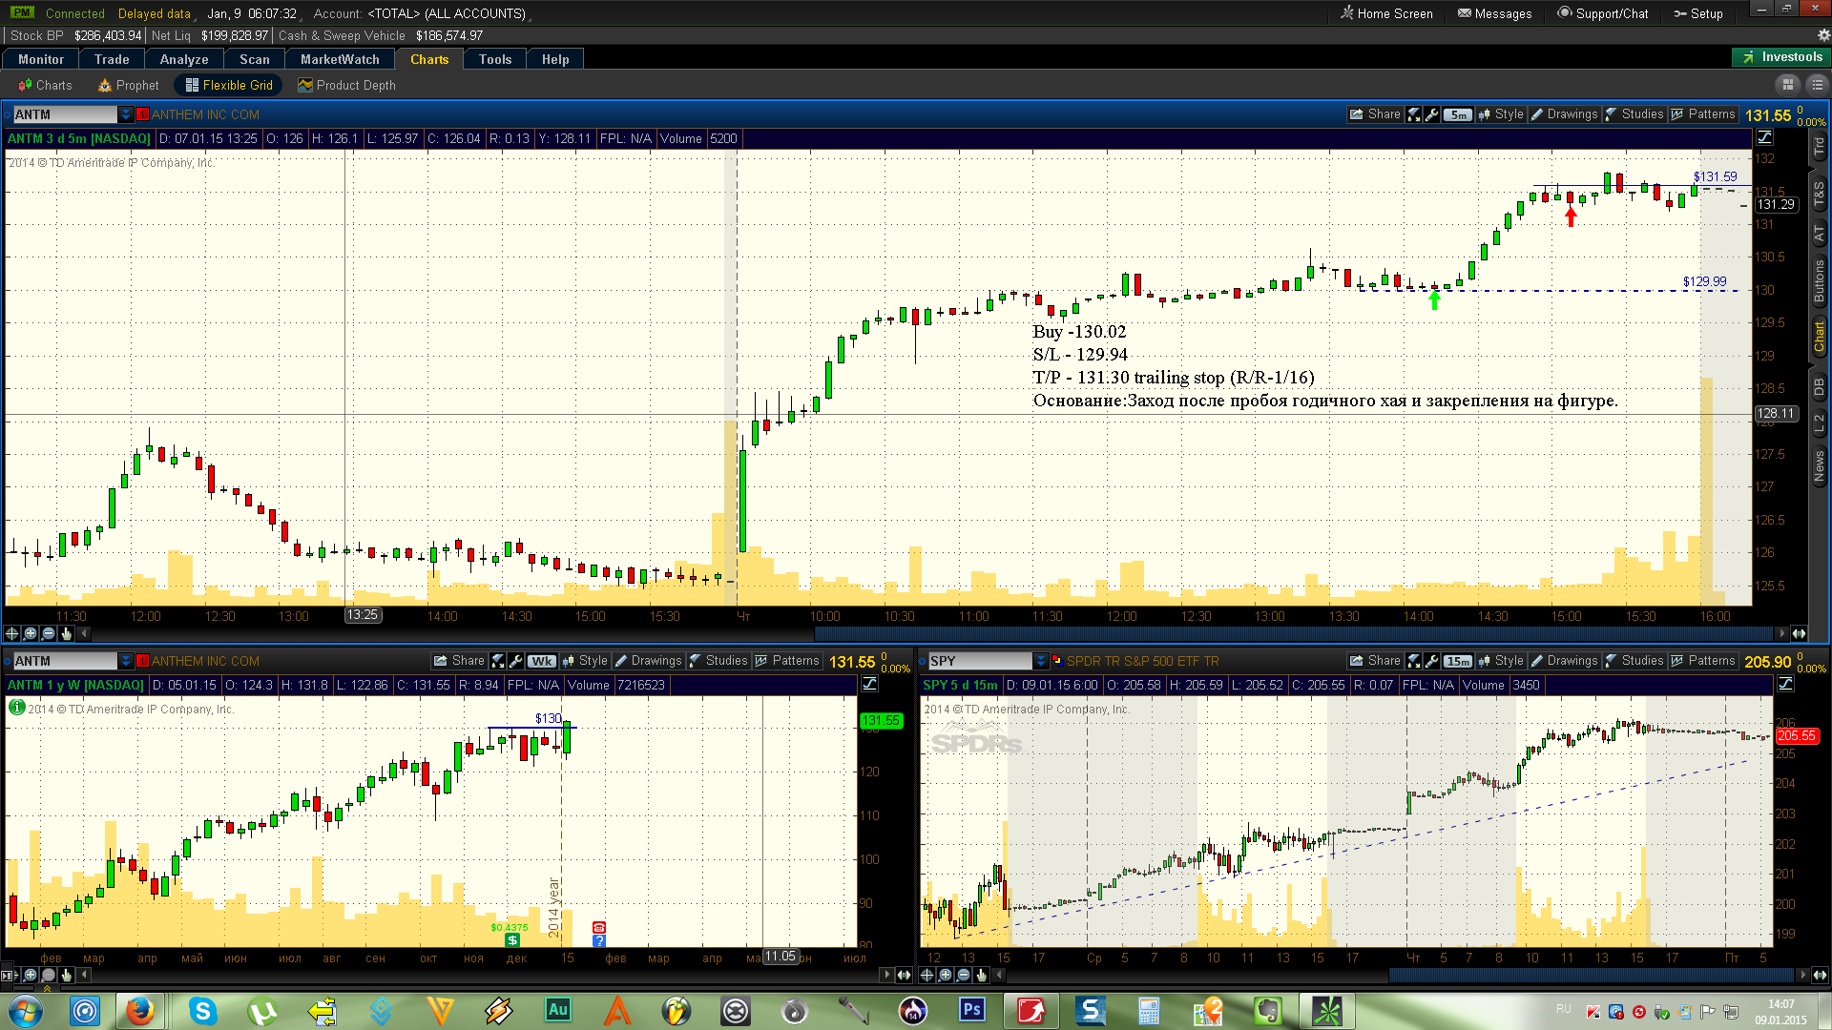Click zoom out magnifier below top chart
Viewport: 1832px width, 1030px height.
(x=48, y=633)
